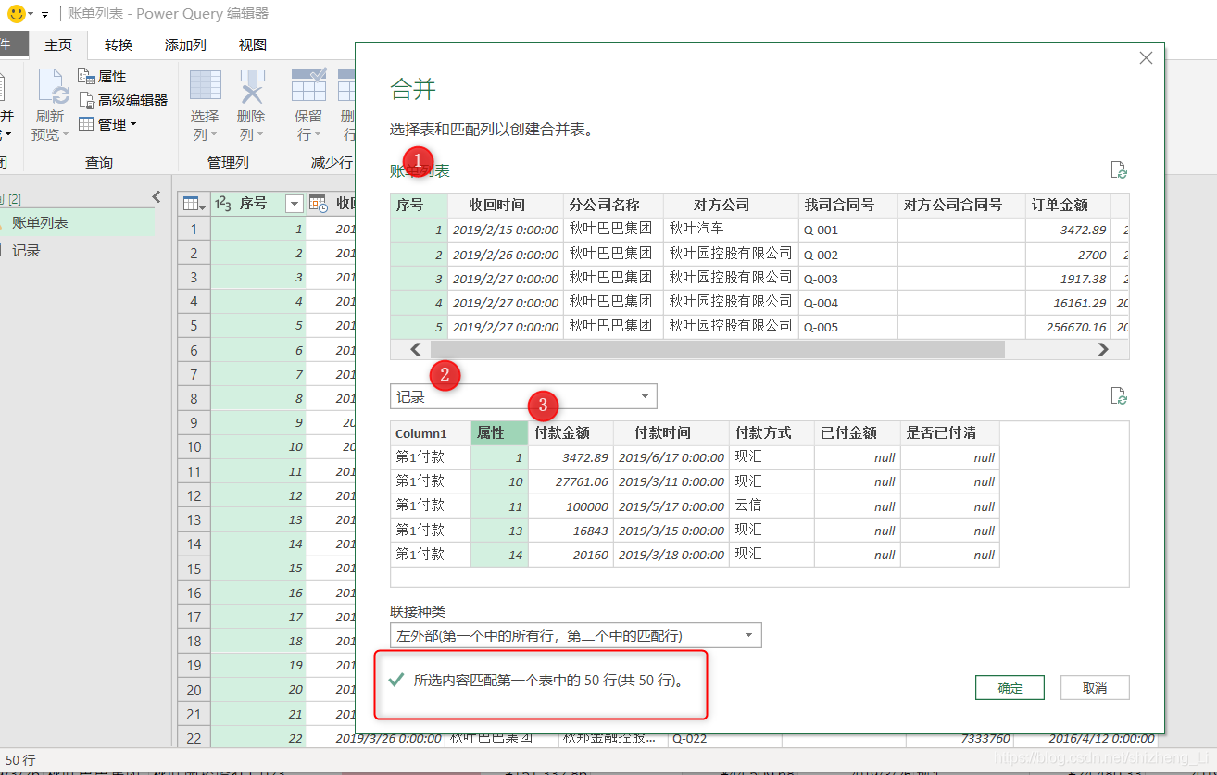This screenshot has height=775, width=1217.
Task: Click the right arrow of horizontal scrollbar
Action: [x=1103, y=349]
